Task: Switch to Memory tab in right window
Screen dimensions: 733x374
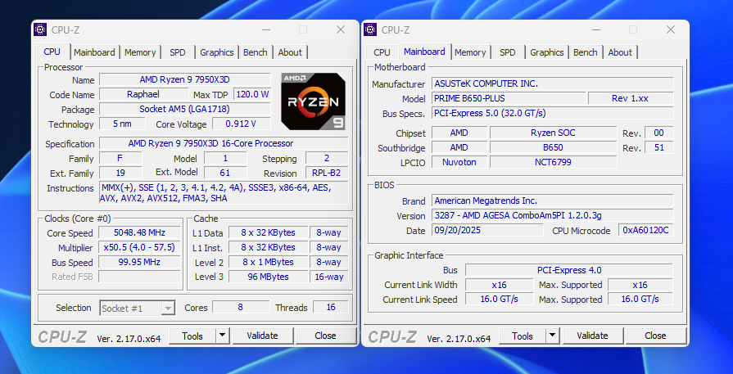Action: [x=470, y=52]
